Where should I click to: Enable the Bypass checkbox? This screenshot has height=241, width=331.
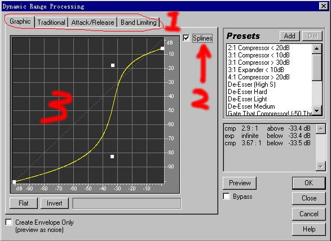[227, 197]
